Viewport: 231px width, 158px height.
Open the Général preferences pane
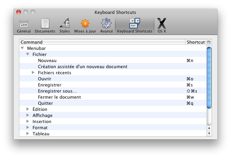[x=24, y=26]
